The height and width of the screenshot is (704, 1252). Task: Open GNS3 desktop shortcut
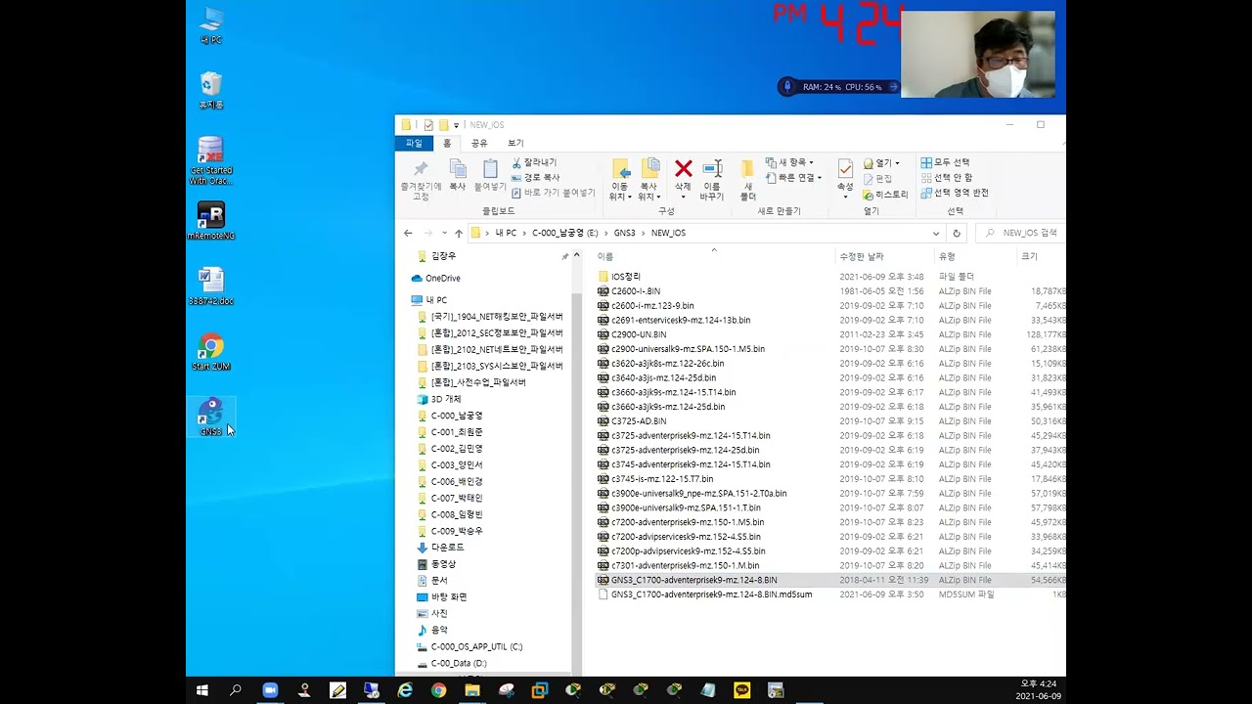tap(211, 418)
